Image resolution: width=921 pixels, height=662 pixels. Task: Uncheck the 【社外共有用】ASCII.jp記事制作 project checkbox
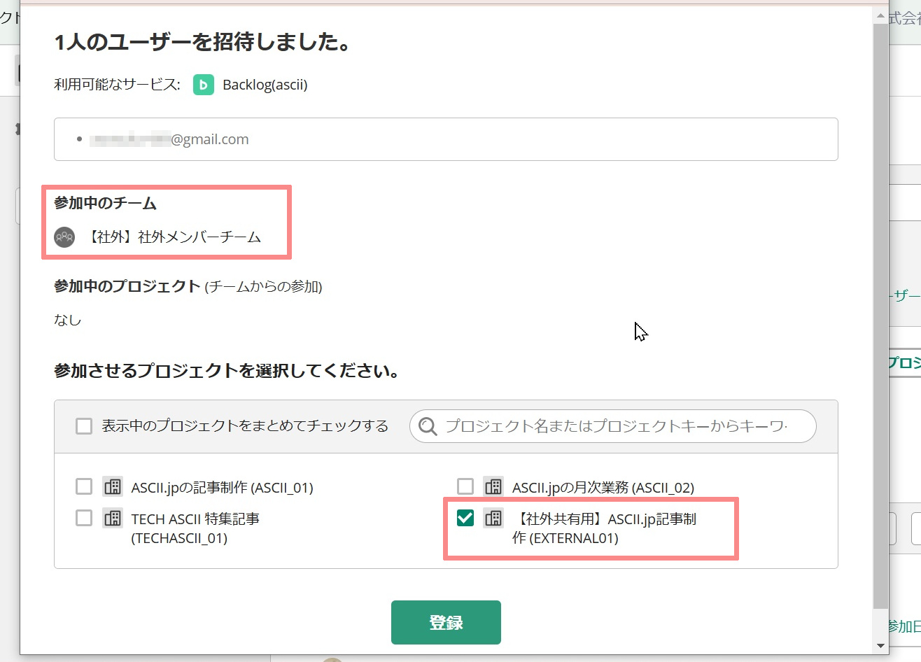pos(465,518)
